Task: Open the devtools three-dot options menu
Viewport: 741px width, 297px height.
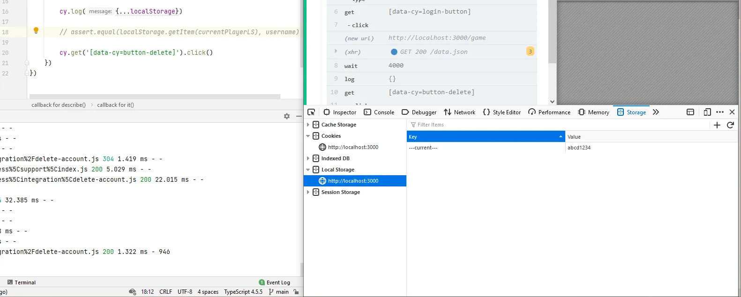Action: coord(720,112)
